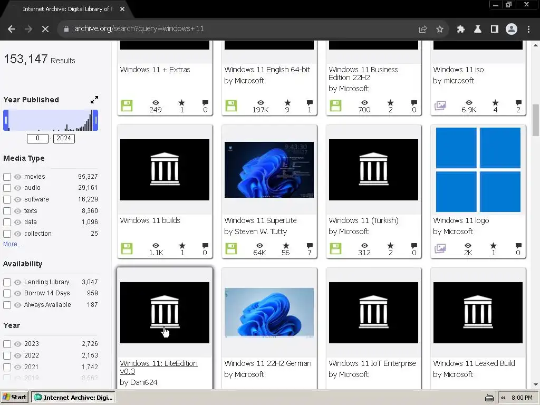Viewport: 540px width, 405px height.
Task: Check the Borrow 14 Days checkbox
Action: point(7,293)
